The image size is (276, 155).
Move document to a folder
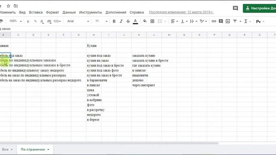16,6
